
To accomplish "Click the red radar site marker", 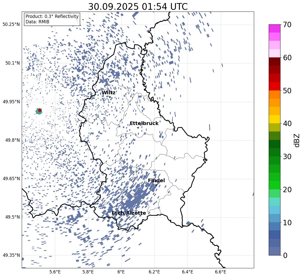I will [x=40, y=110].
